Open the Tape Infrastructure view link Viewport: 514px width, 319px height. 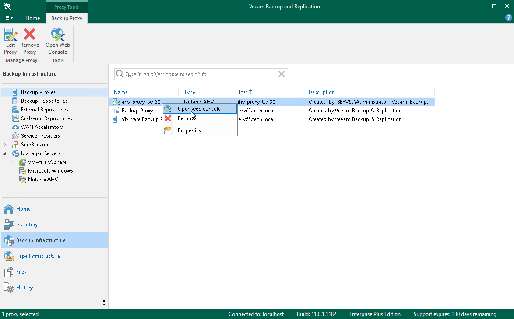38,256
